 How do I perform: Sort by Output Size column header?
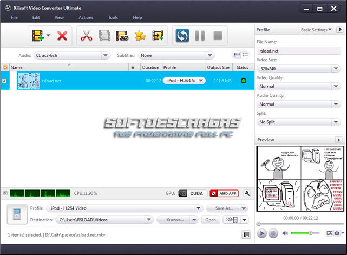pos(218,67)
